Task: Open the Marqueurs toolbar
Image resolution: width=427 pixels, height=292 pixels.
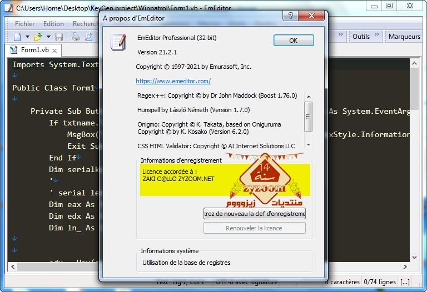Action: tap(404, 37)
